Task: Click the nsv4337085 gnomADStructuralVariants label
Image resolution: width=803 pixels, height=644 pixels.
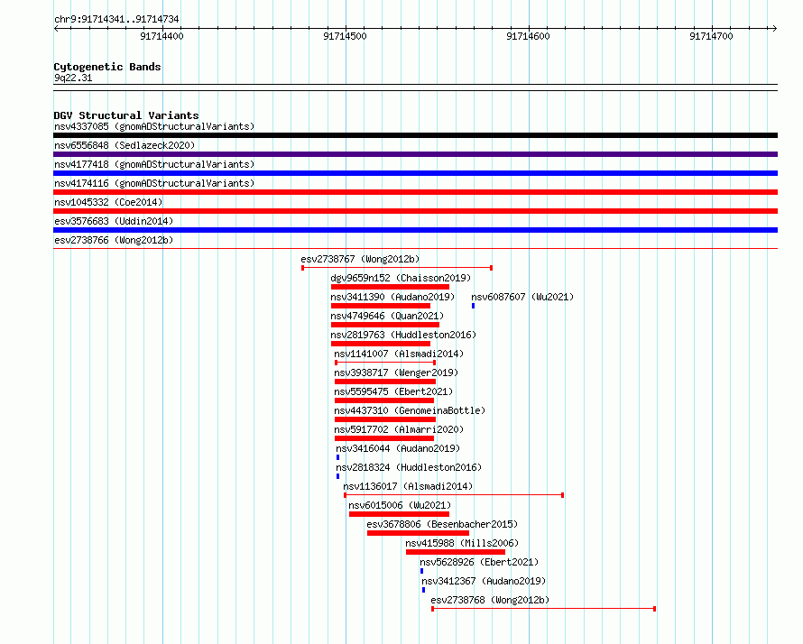Action: (154, 126)
